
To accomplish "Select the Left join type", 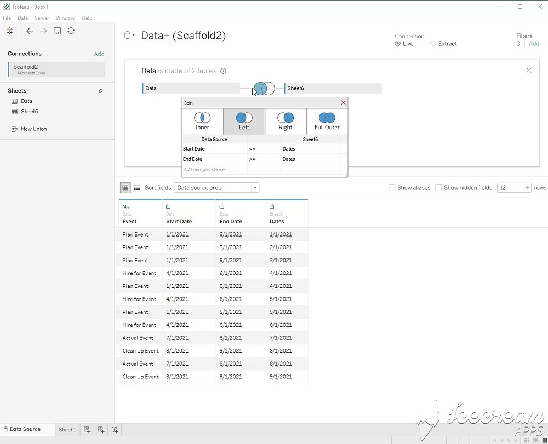I will point(244,122).
